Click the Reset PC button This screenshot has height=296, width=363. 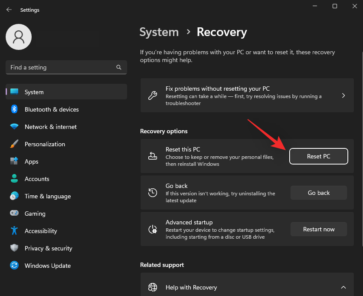tap(318, 156)
